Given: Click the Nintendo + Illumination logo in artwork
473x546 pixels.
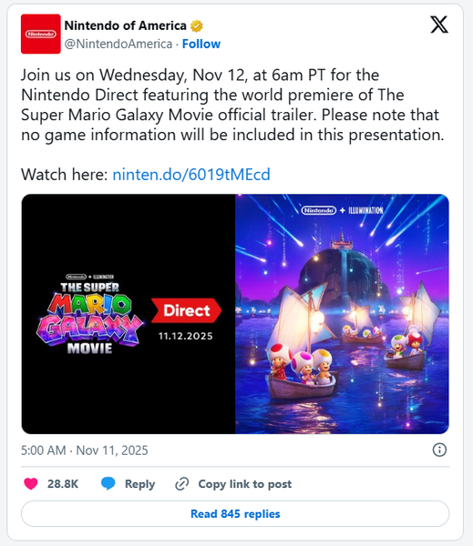Looking at the screenshot, I should point(342,210).
